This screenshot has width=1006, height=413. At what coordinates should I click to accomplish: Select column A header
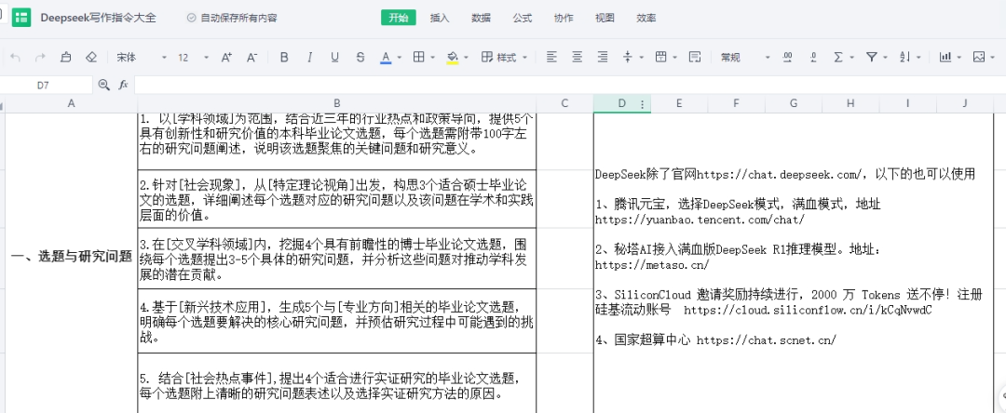click(71, 104)
